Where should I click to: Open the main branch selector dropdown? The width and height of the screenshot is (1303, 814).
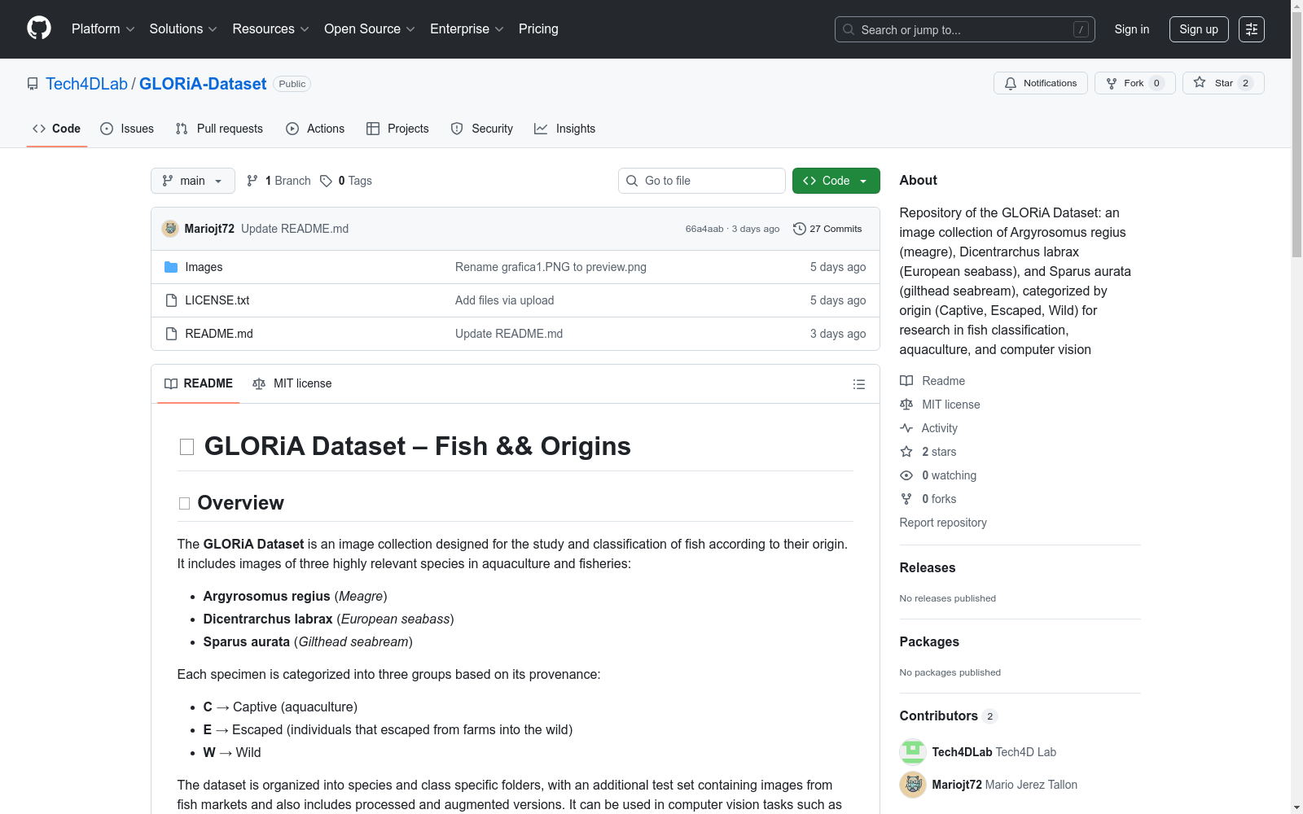[193, 181]
